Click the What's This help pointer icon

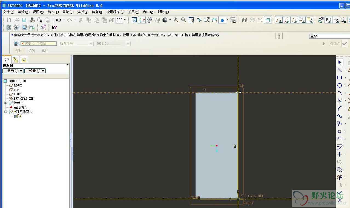(54, 27)
